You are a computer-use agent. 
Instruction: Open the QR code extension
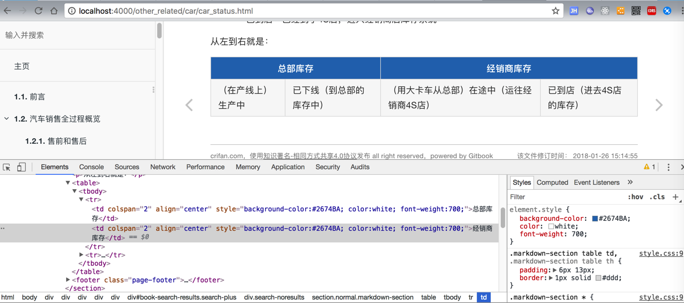point(636,11)
